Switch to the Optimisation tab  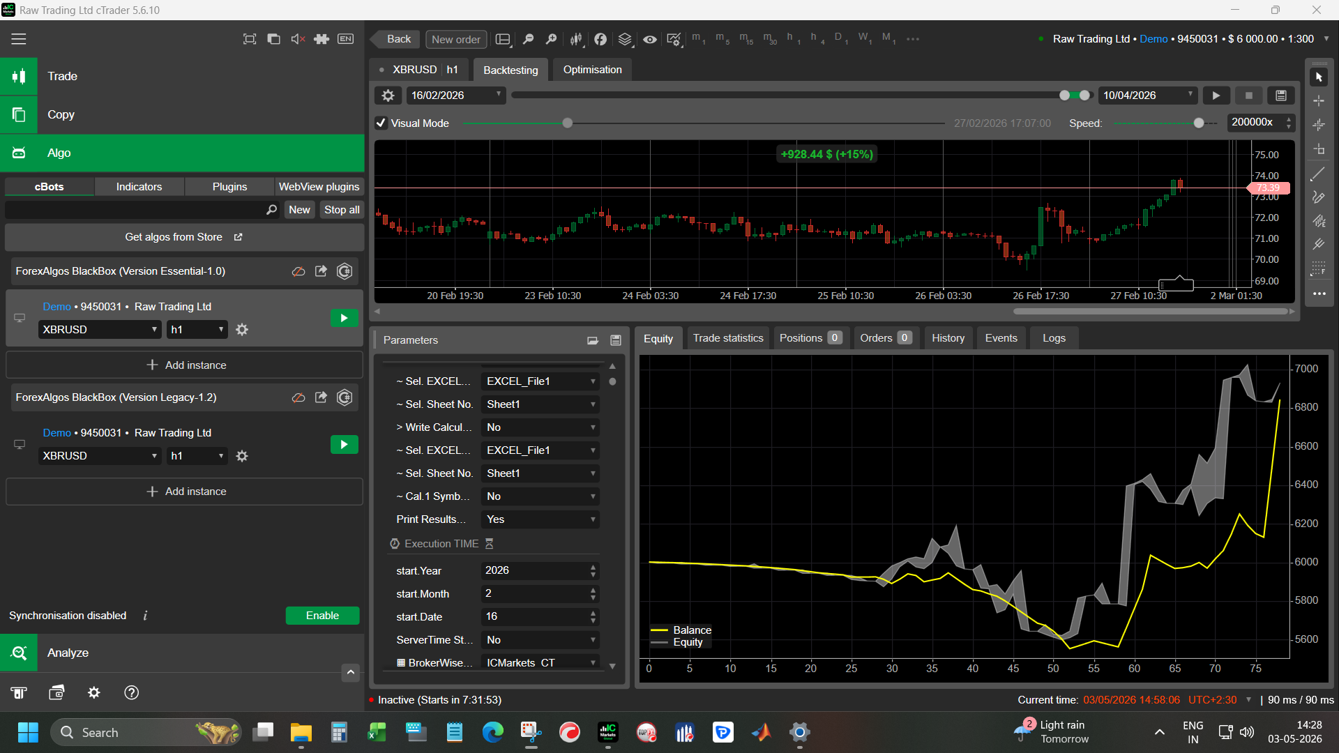coord(592,70)
